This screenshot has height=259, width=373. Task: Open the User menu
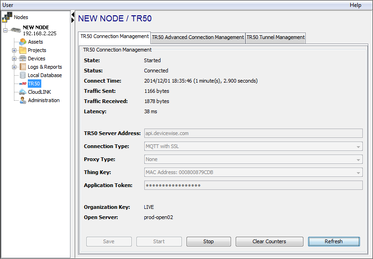click(7, 5)
